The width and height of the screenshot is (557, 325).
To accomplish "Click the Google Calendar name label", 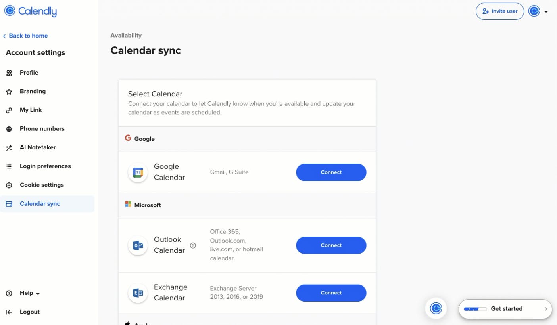I will pyautogui.click(x=169, y=172).
